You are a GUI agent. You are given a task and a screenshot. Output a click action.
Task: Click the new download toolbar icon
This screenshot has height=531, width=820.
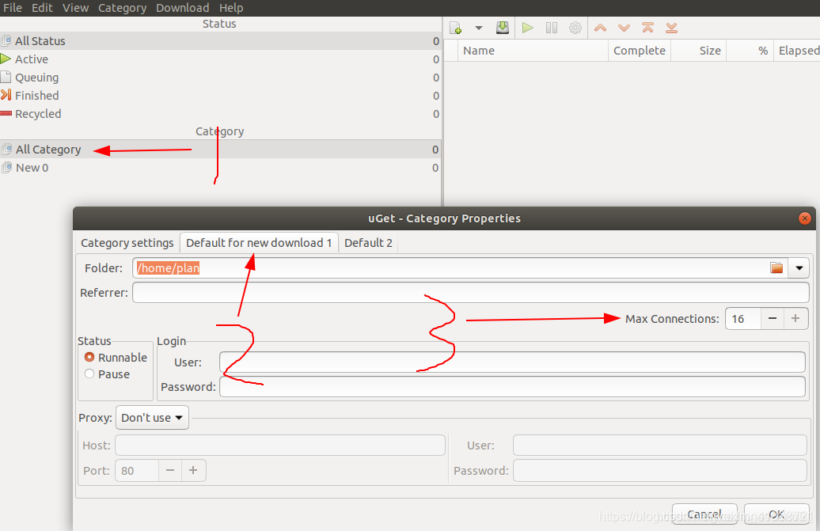[x=455, y=28]
